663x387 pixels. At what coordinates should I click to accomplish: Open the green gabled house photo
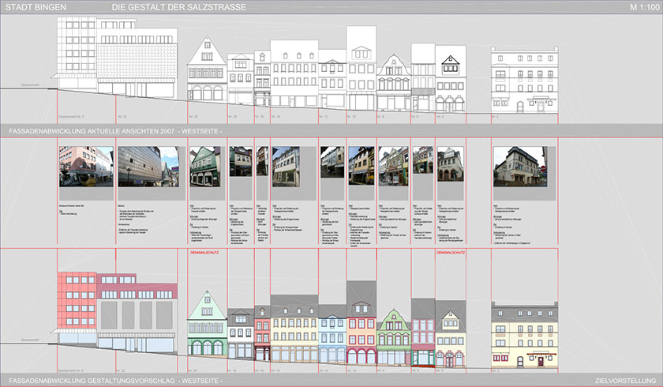(206, 167)
